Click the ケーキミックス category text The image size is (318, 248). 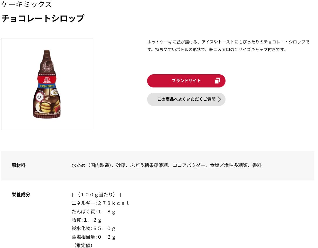(26, 4)
